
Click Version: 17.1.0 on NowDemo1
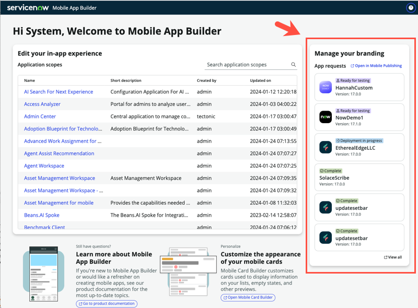tap(348, 124)
